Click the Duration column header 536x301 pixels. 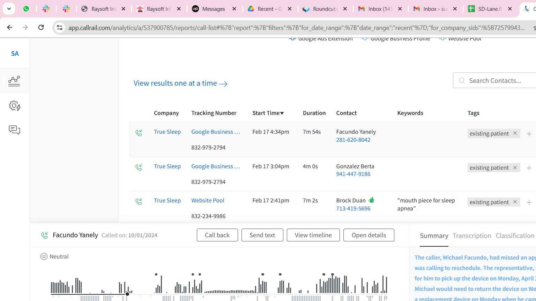[x=314, y=113]
